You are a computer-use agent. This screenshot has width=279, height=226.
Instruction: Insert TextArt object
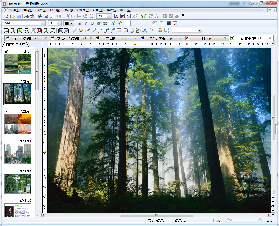click(145, 30)
